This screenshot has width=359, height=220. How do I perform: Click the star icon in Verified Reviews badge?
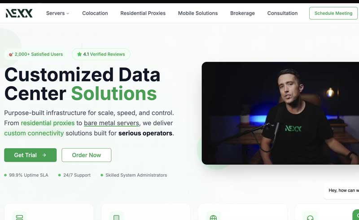tap(79, 54)
